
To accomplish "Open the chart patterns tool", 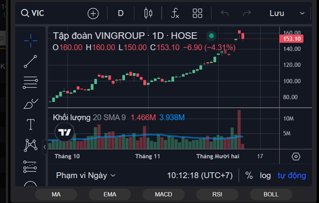I will (31, 145).
